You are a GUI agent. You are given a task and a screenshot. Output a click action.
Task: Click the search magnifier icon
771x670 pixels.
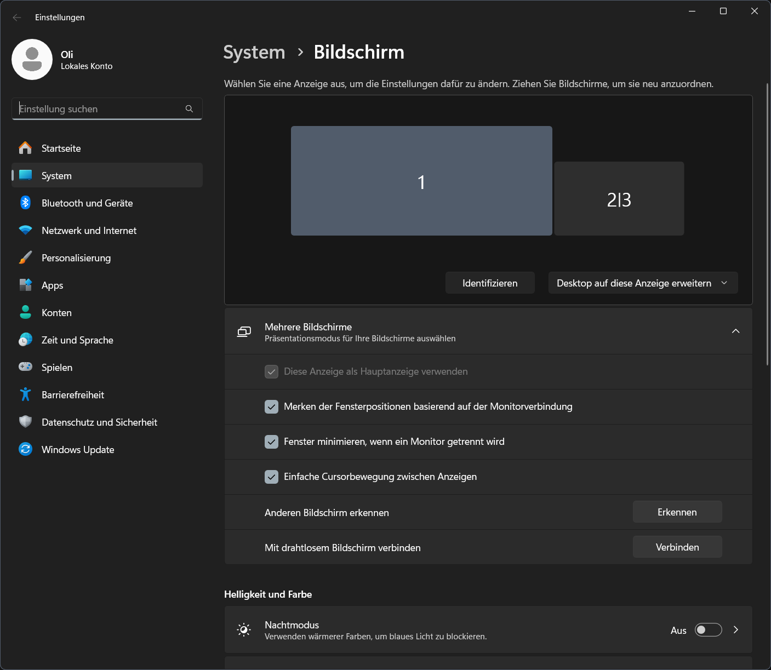pos(189,108)
